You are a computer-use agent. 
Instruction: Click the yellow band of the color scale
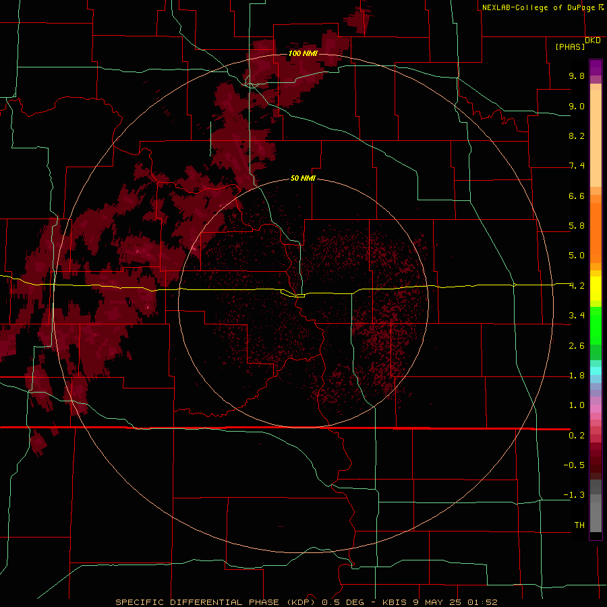596,289
